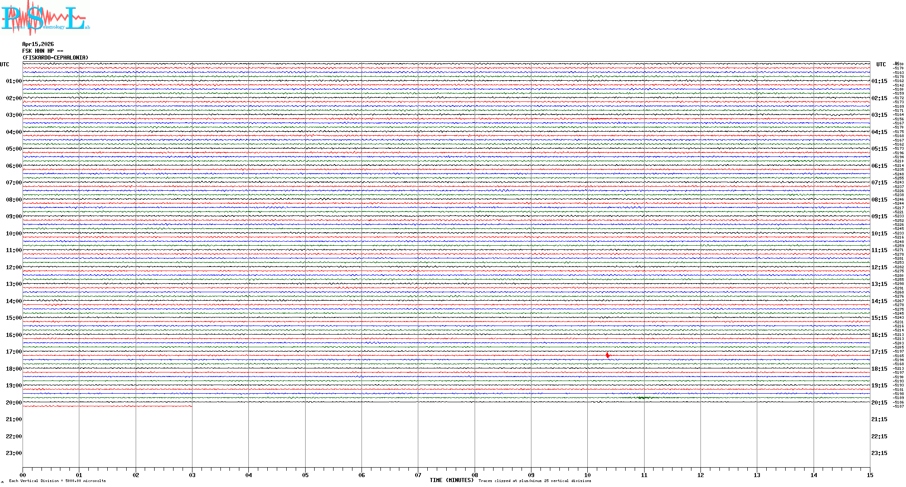This screenshot has height=487, width=906.
Task: Click the 20:00 hour label on left
Action: pyautogui.click(x=14, y=403)
